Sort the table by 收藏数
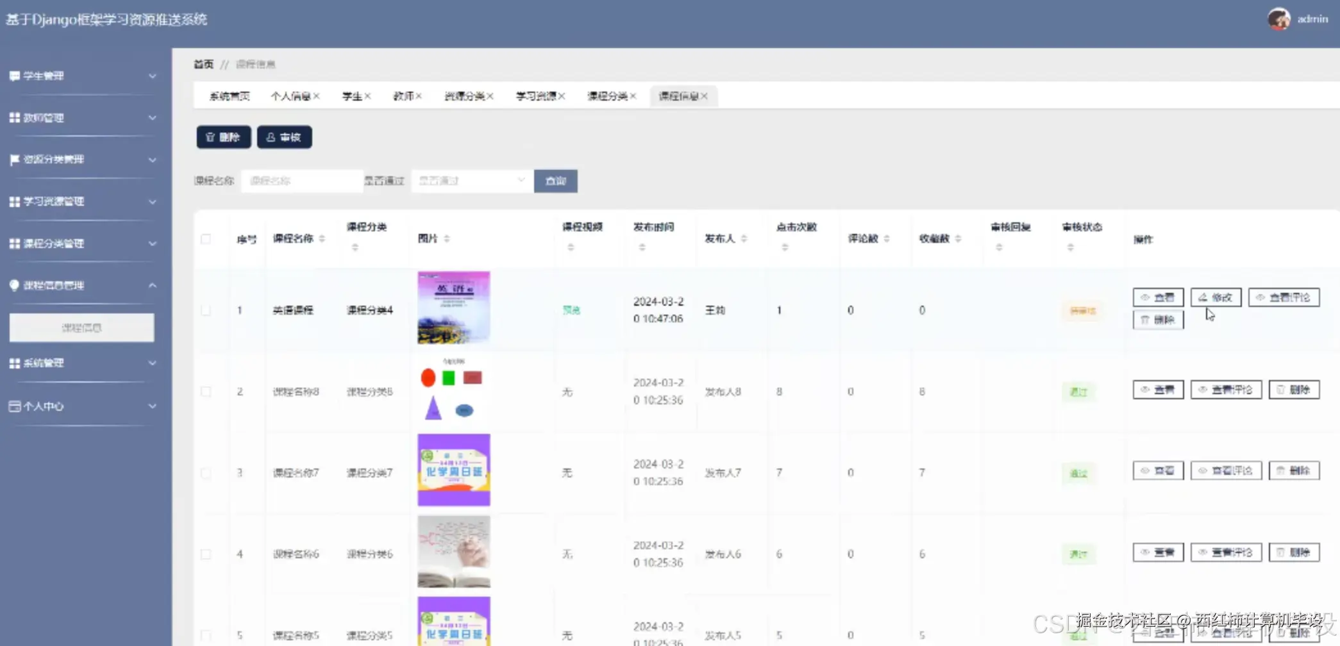The image size is (1340, 646). click(958, 239)
